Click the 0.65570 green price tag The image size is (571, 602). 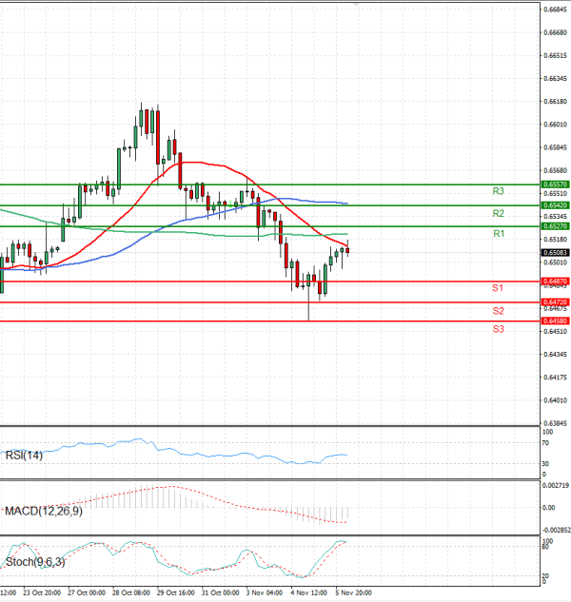(555, 184)
